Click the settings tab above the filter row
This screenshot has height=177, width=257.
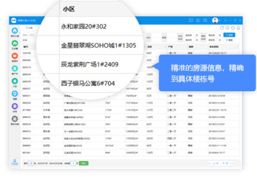[x=29, y=28]
